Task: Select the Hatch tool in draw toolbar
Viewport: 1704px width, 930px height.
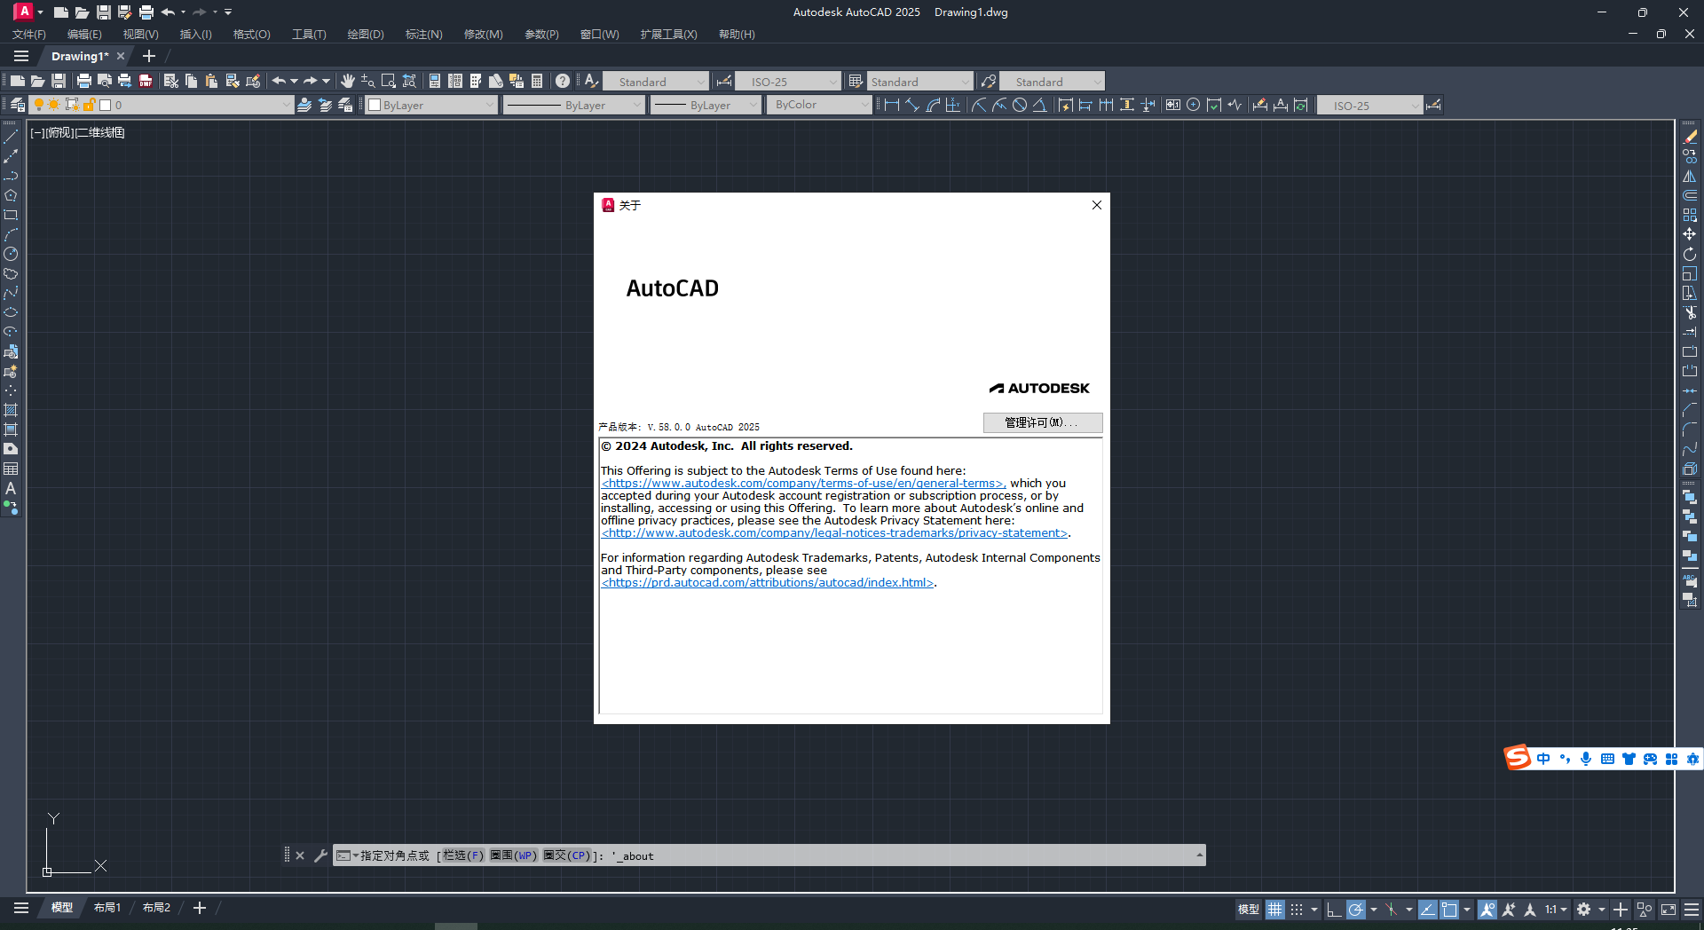Action: [11, 410]
